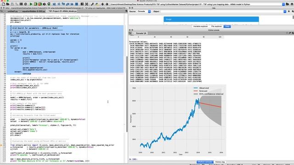Viewport: 294px width, 165px height.
Task: Click the Save all files icon
Action: (17, 4)
